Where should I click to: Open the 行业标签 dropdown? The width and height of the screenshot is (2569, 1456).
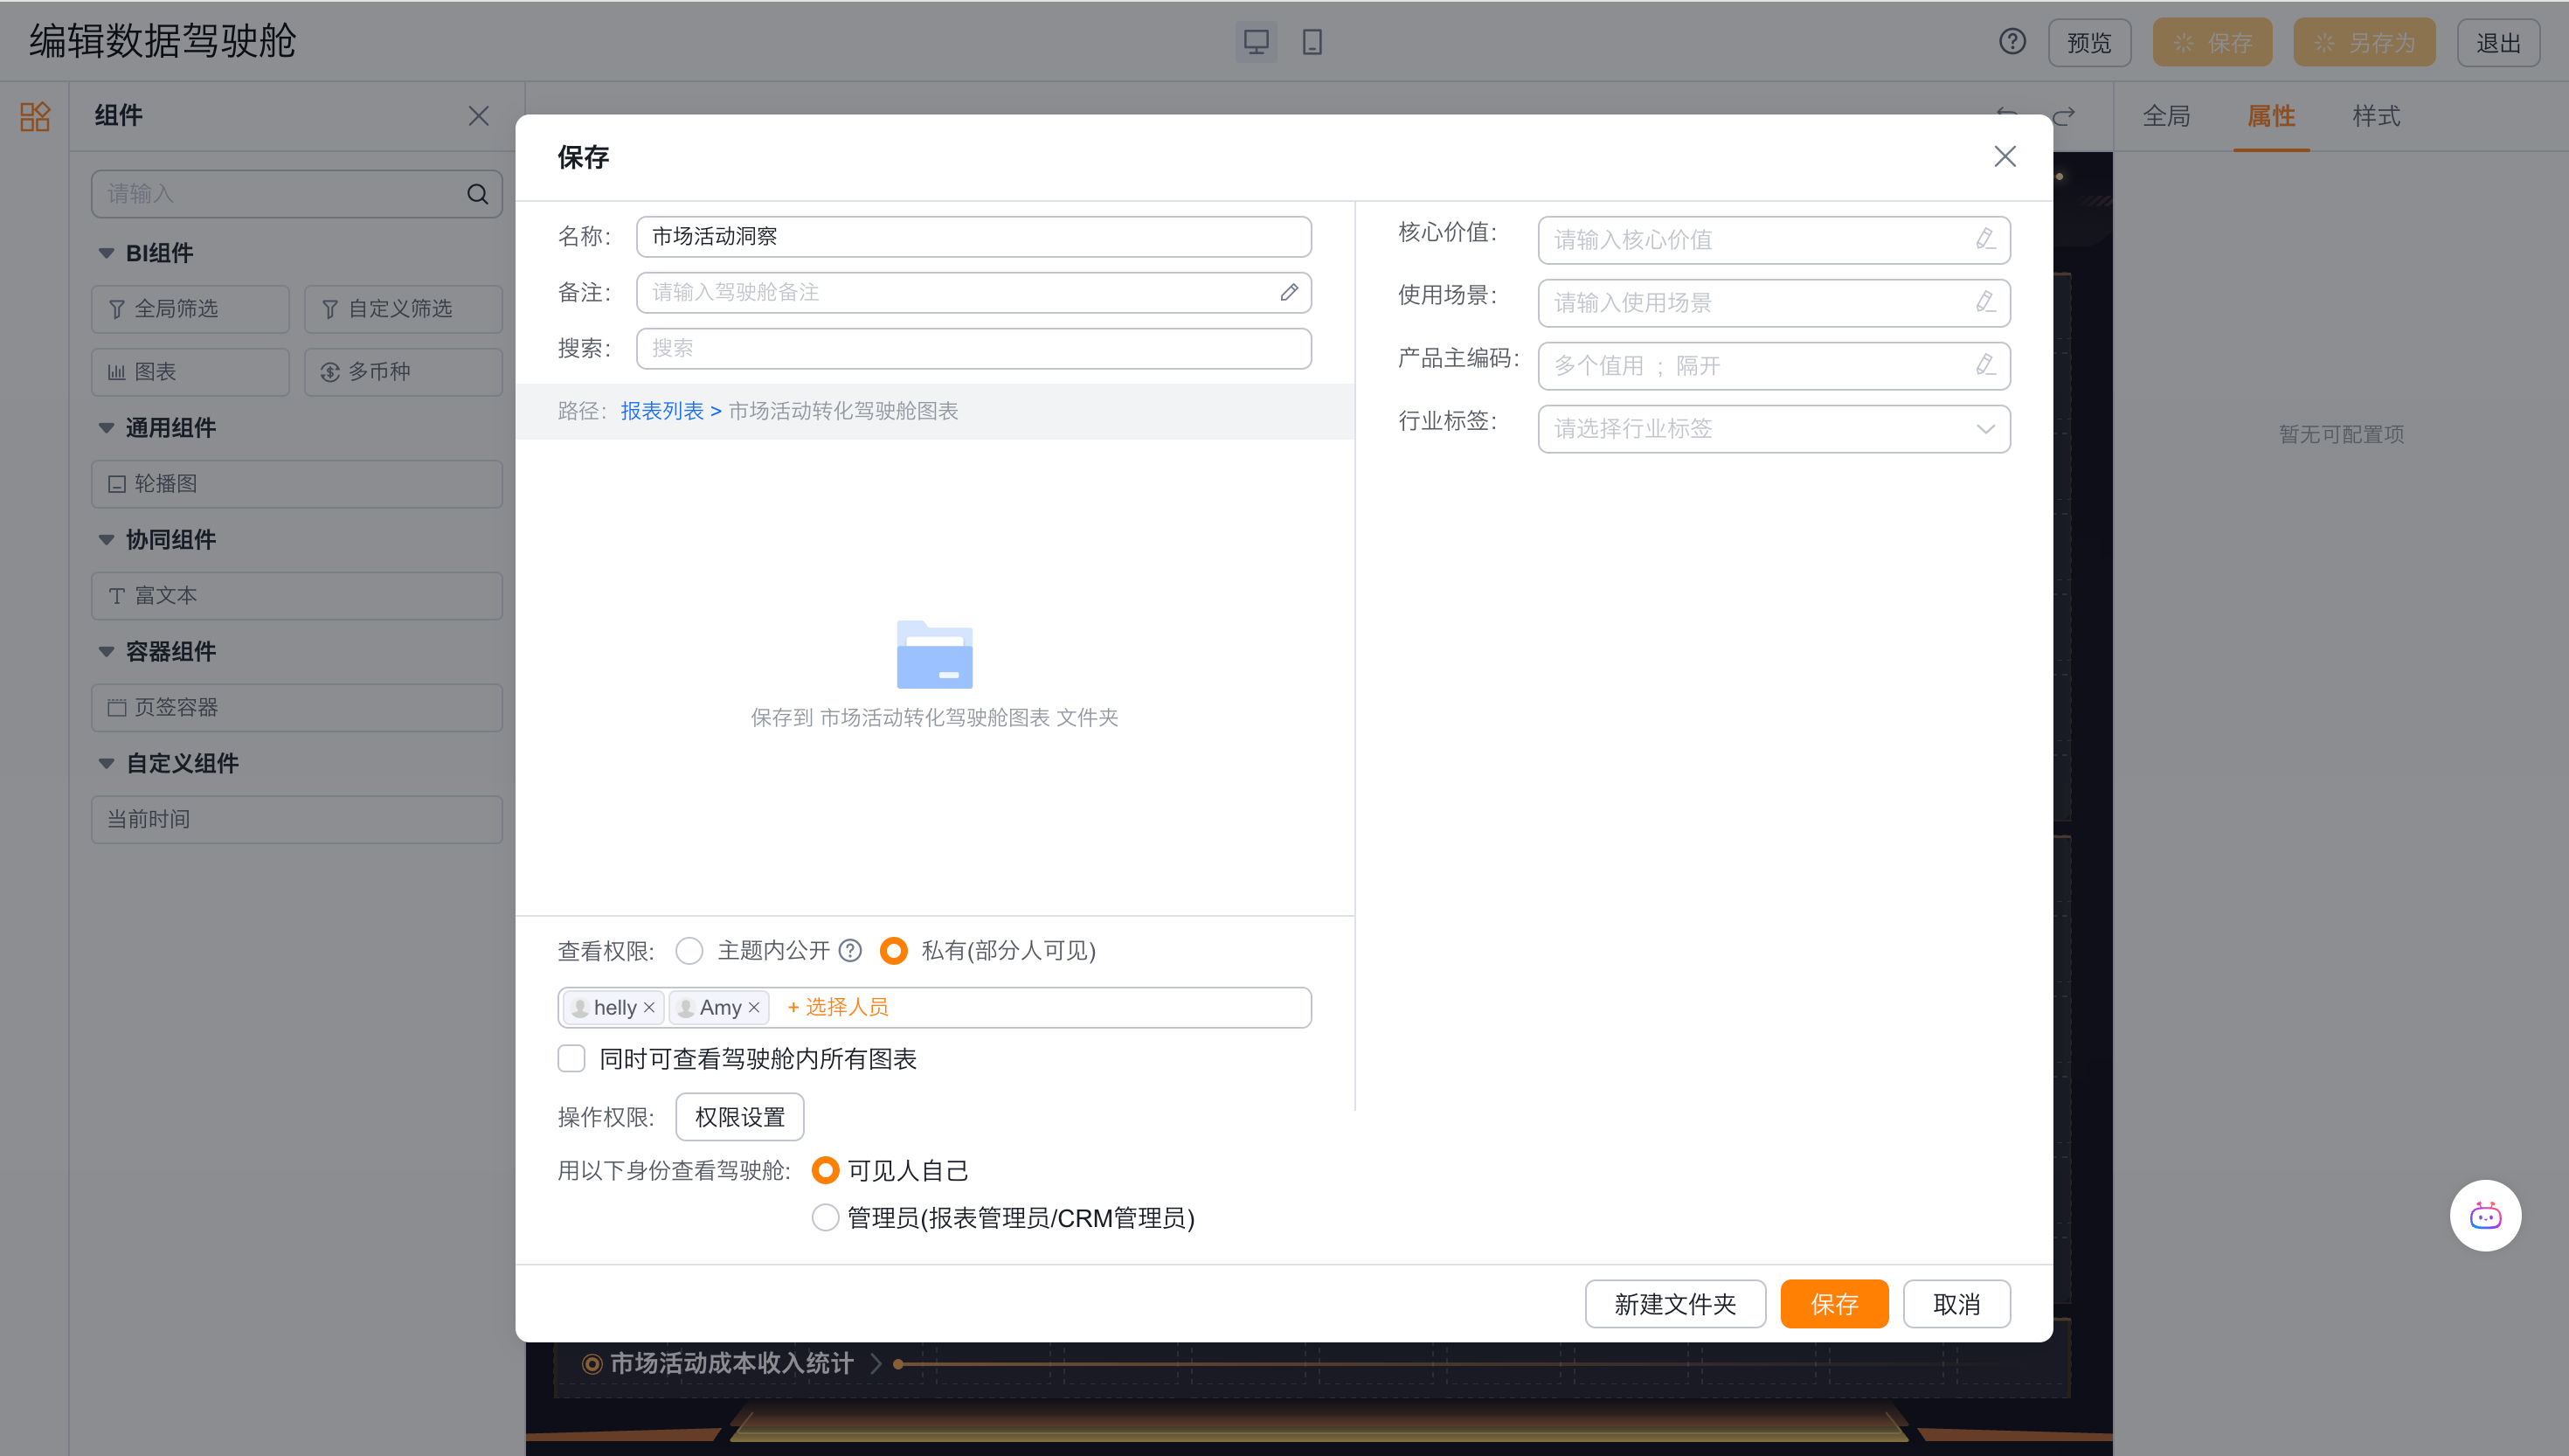pos(1773,429)
